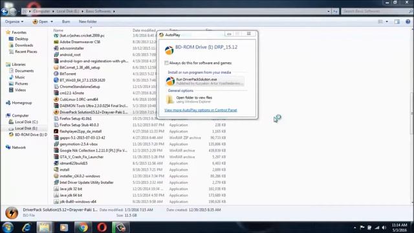Select ChromeStandaloneSetup file
414x233 pixels.
point(80,87)
